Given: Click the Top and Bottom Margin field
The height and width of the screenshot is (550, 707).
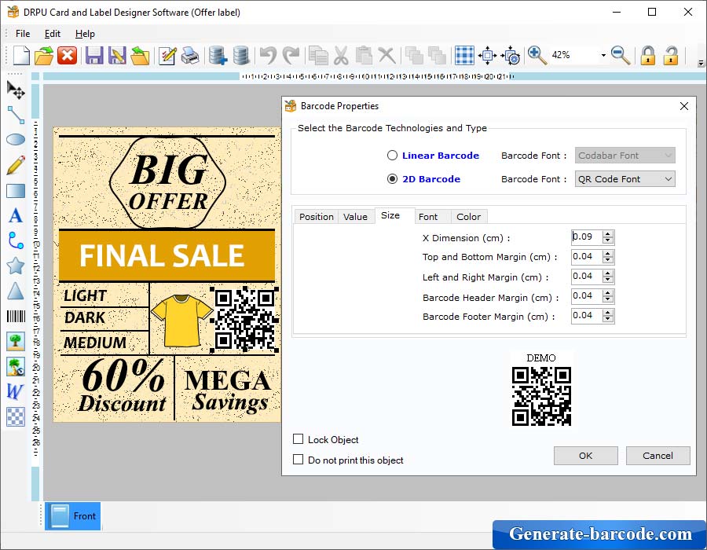Looking at the screenshot, I should click(587, 257).
